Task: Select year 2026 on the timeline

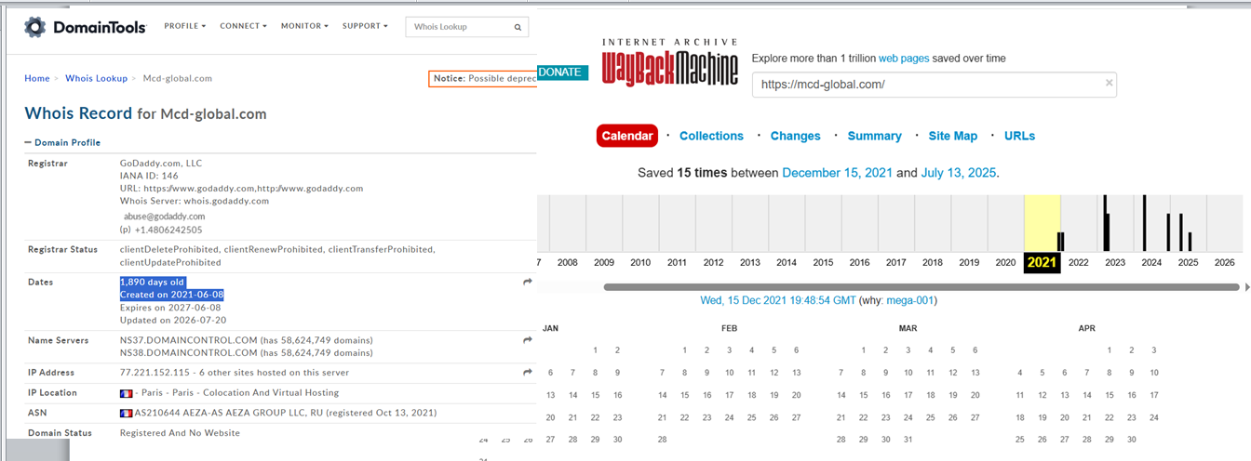Action: click(1224, 262)
